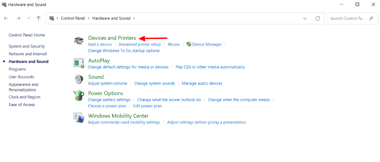This screenshot has height=162, width=380.
Task: Expand chevron before Control Panel breadcrumb
Action: 57,18
